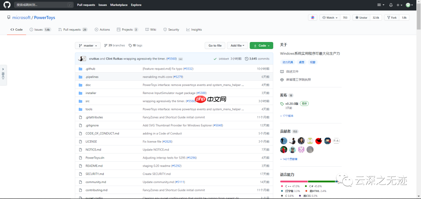421x199 pixels.
Task: Click the language color bar
Action: (308, 182)
